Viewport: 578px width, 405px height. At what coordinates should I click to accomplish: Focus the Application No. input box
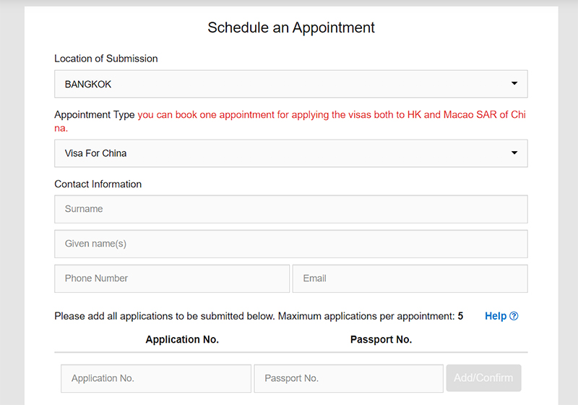(156, 378)
